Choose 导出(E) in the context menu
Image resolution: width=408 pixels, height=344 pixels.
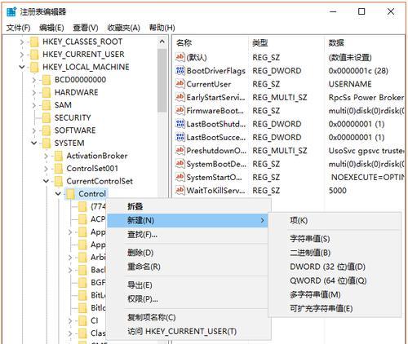188,285
